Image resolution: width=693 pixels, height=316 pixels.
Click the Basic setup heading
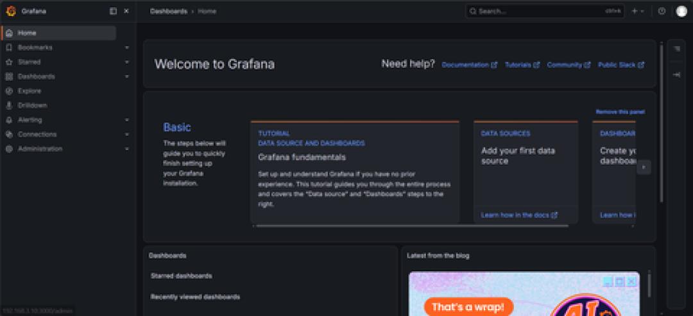(x=177, y=127)
